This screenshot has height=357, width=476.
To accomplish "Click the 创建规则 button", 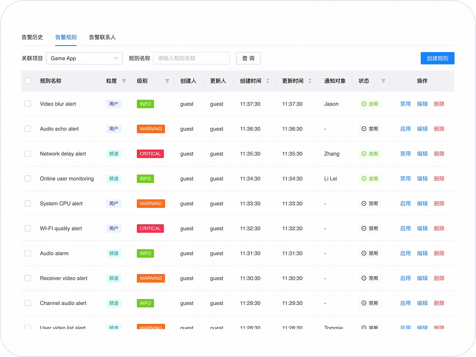I will [437, 59].
